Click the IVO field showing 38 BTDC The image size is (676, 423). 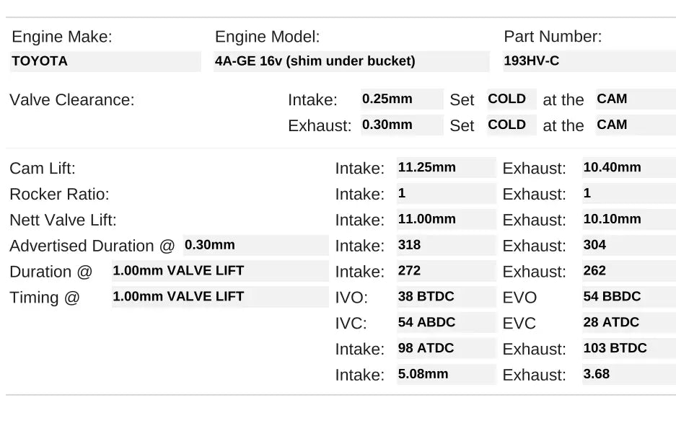[446, 297]
